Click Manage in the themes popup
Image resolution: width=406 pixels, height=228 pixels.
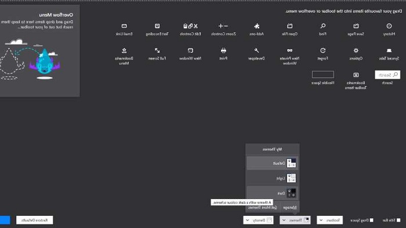click(289, 208)
